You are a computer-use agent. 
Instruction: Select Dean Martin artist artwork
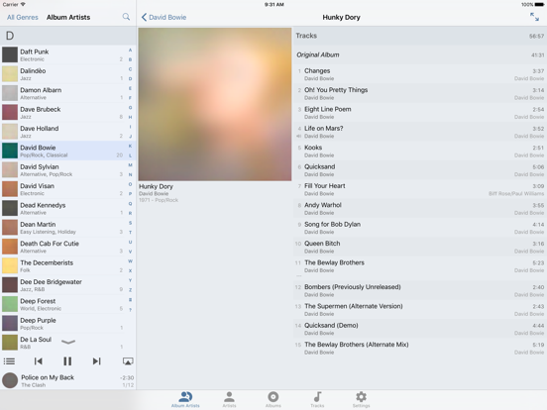10,228
